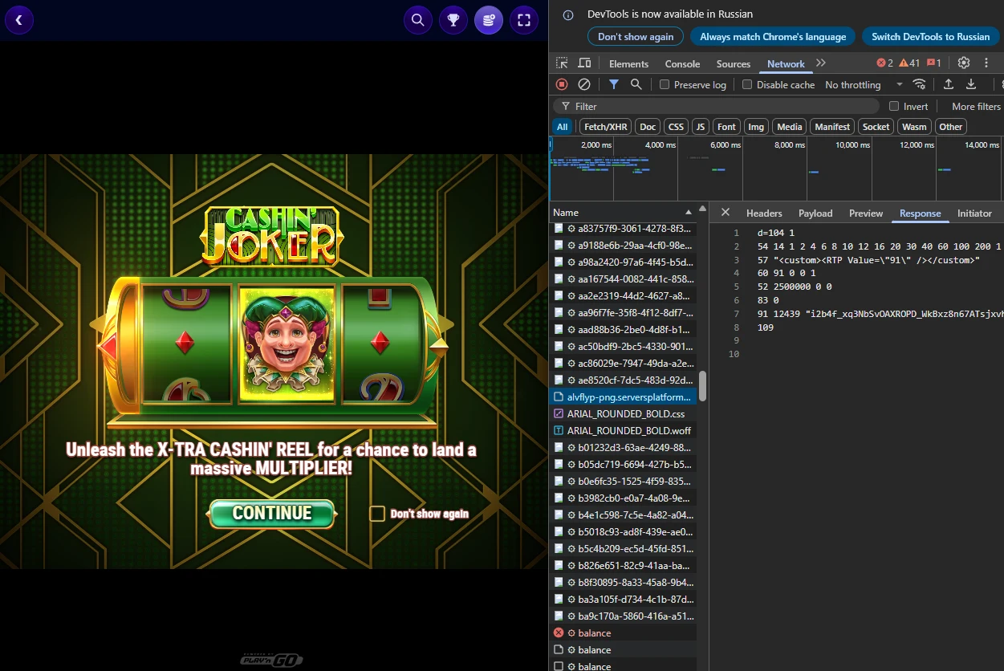Filter requests by Doc type
This screenshot has height=671, width=1004.
[648, 127]
